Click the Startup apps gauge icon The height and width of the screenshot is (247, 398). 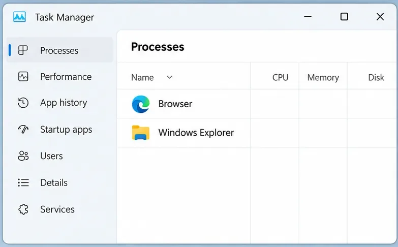23,129
